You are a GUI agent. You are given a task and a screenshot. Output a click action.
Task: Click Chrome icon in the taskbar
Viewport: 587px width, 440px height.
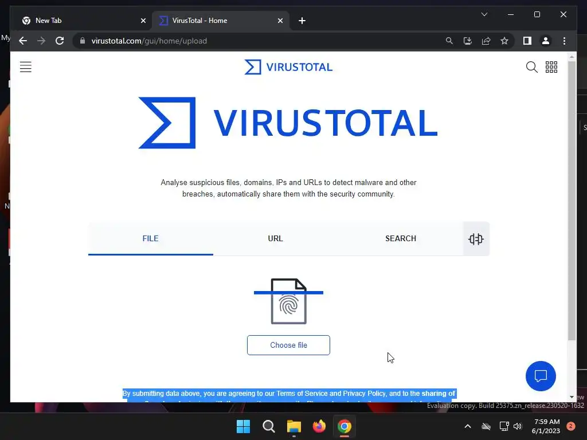coord(345,426)
